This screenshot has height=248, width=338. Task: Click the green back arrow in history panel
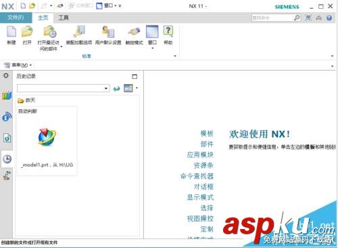click(116, 89)
